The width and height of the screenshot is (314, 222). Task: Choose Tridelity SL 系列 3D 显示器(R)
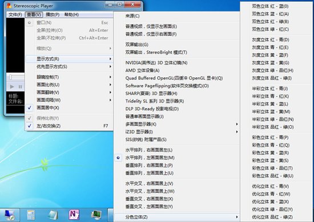(x=177, y=101)
